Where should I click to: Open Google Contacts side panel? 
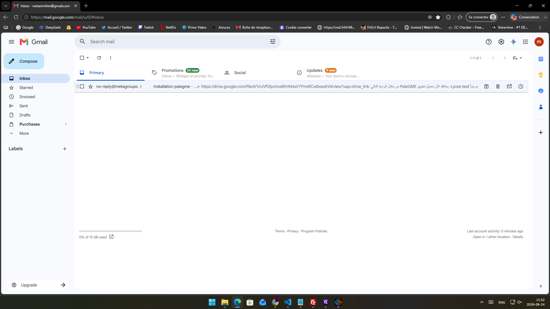[x=541, y=107]
